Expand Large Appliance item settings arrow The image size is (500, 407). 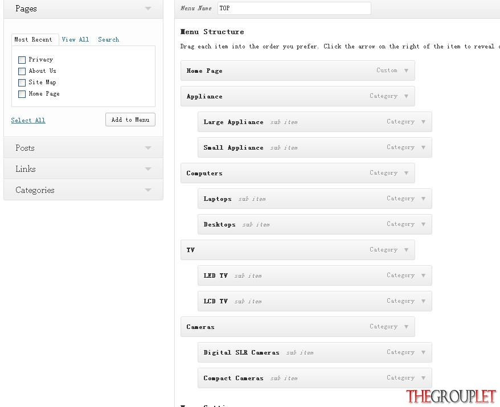(x=424, y=122)
